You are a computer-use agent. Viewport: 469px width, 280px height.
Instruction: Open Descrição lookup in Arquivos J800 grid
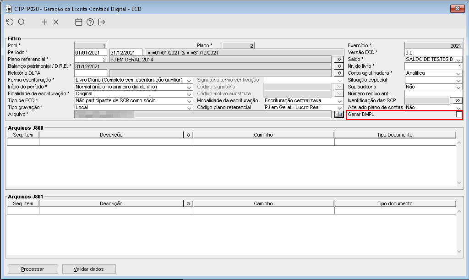pyautogui.click(x=188, y=135)
